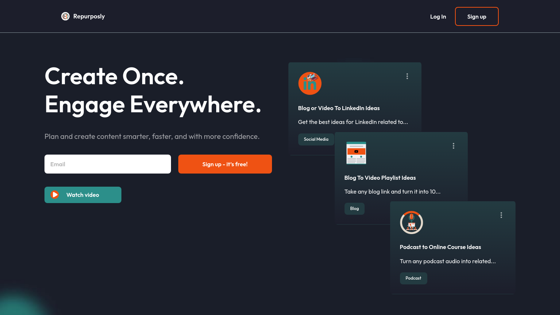The image size is (560, 315).
Task: Click the LinkedIn card icon
Action: 310,83
